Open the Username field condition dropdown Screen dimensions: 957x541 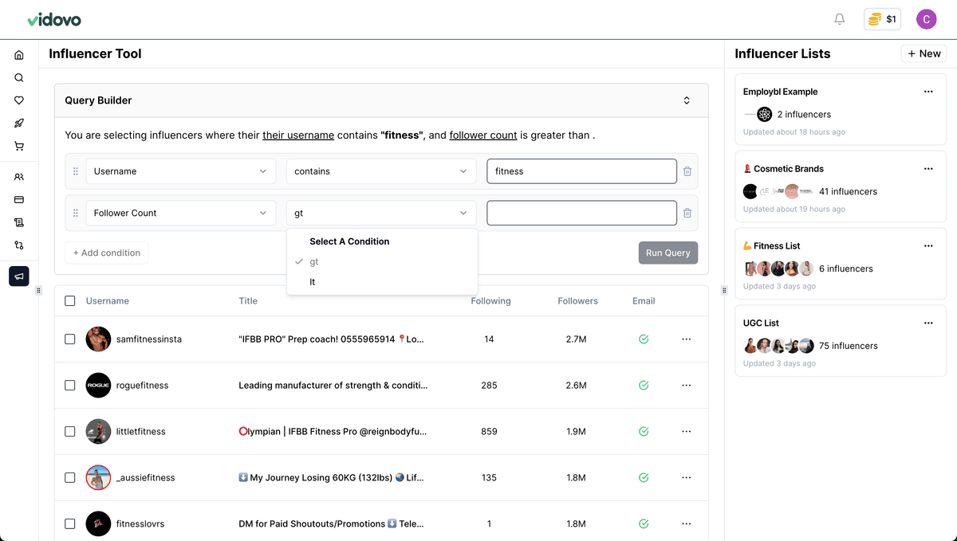380,171
